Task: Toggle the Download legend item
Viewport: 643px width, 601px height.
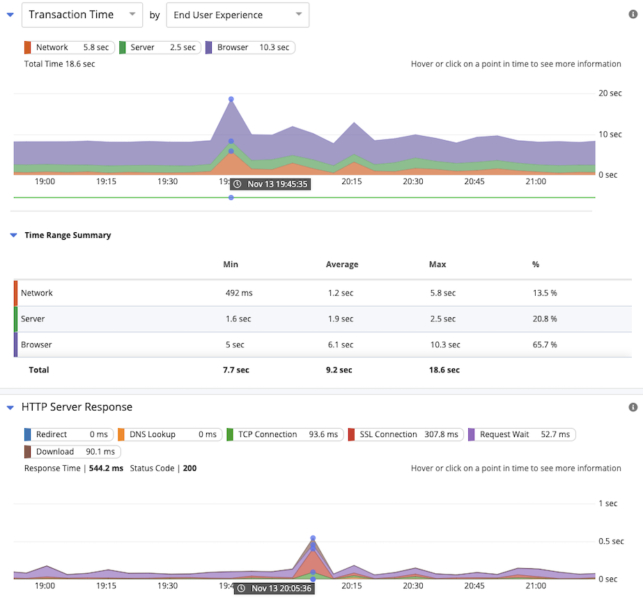Action: pos(72,452)
